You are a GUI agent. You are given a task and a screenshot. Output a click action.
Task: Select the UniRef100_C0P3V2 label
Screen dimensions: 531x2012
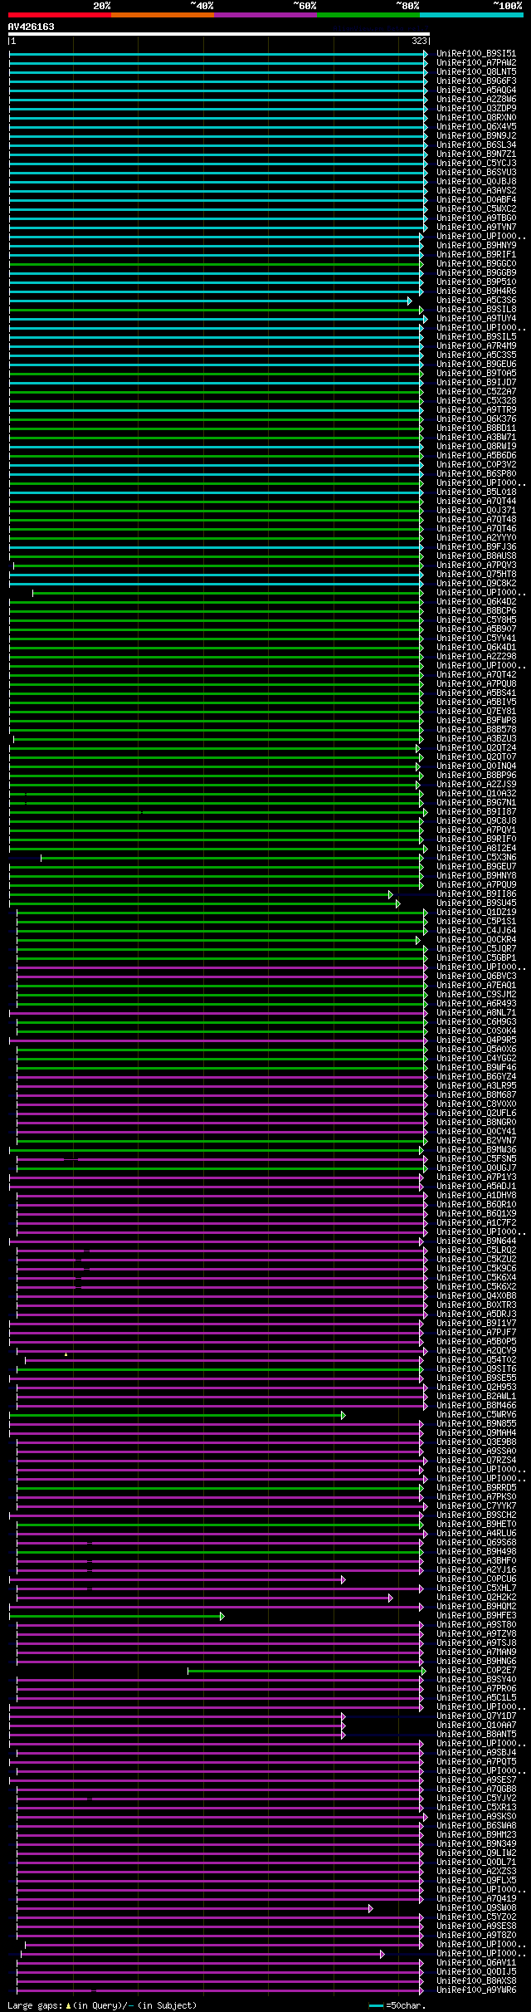pos(476,465)
